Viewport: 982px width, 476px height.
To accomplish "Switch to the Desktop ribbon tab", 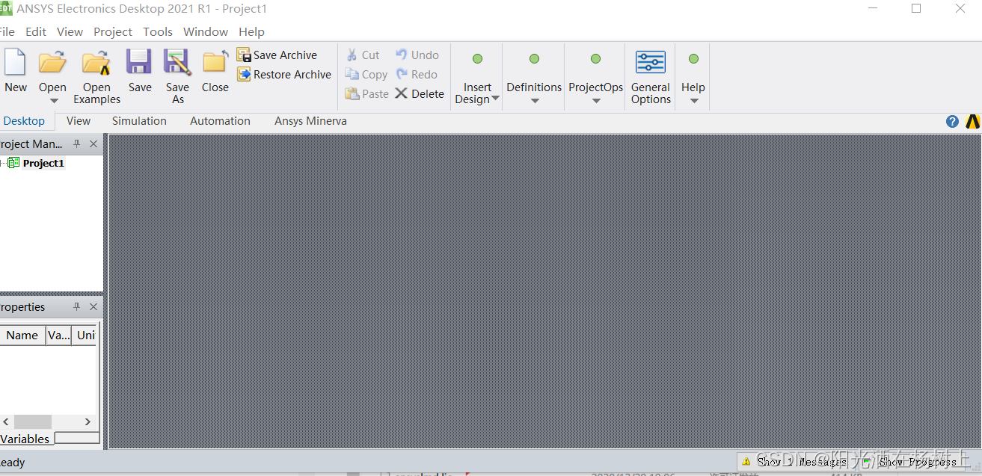I will click(25, 121).
